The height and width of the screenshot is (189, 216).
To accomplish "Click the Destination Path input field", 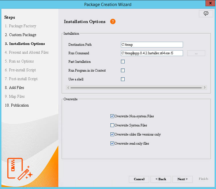I will (x=152, y=45).
